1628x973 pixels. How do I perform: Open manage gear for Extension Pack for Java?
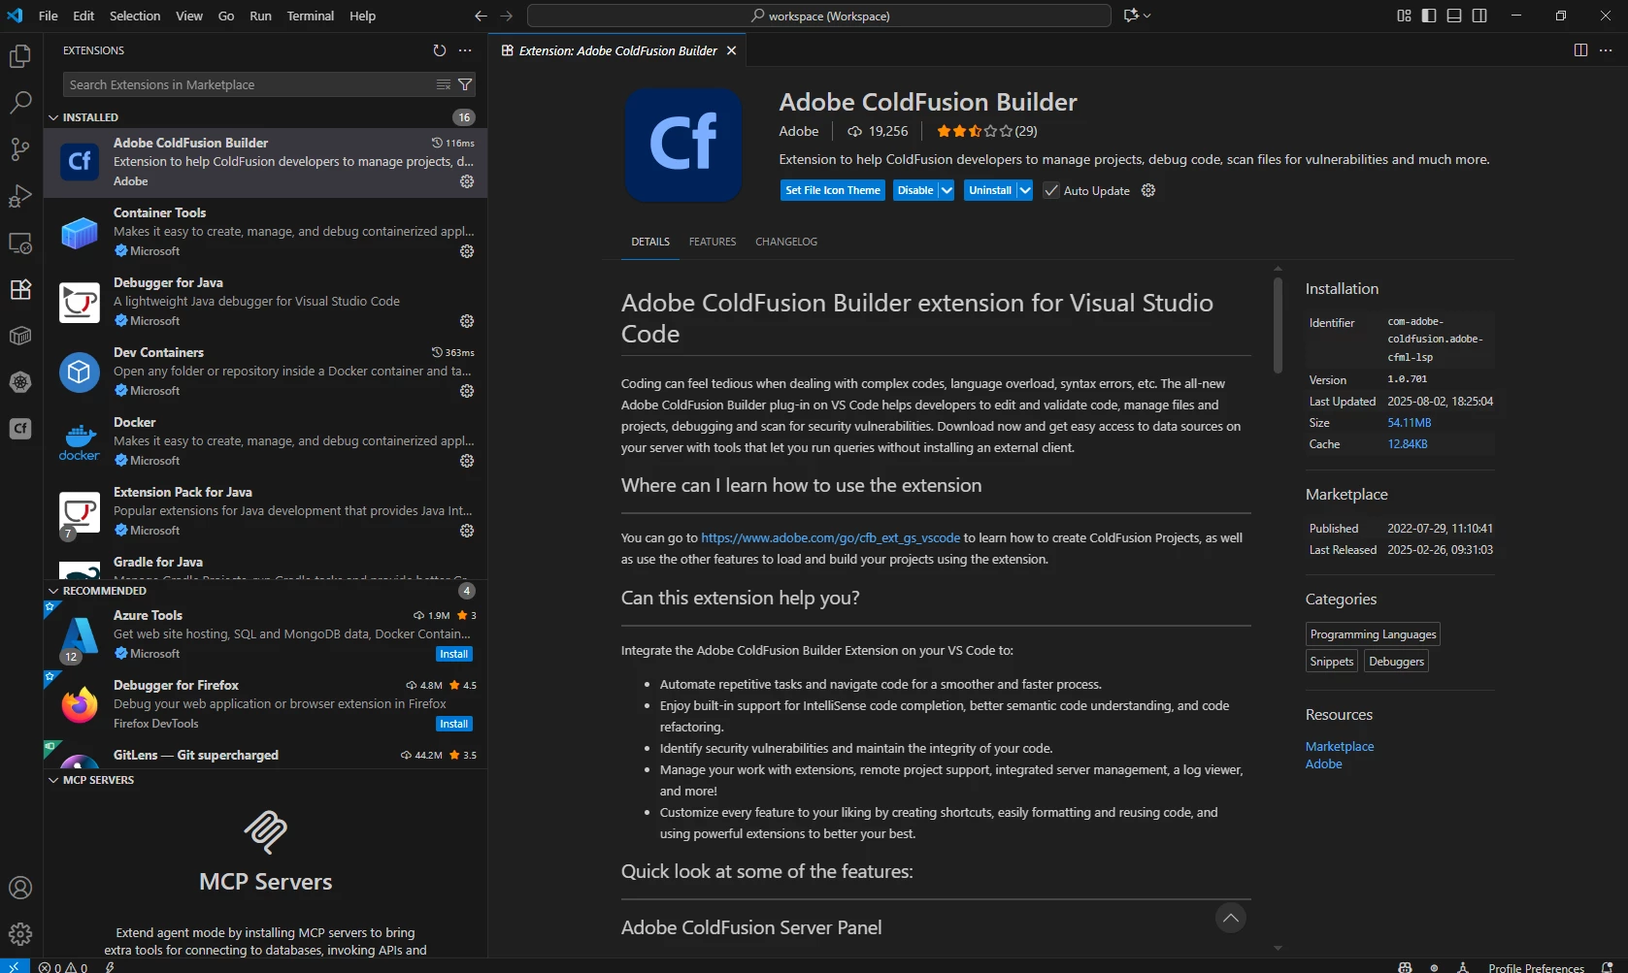(467, 531)
